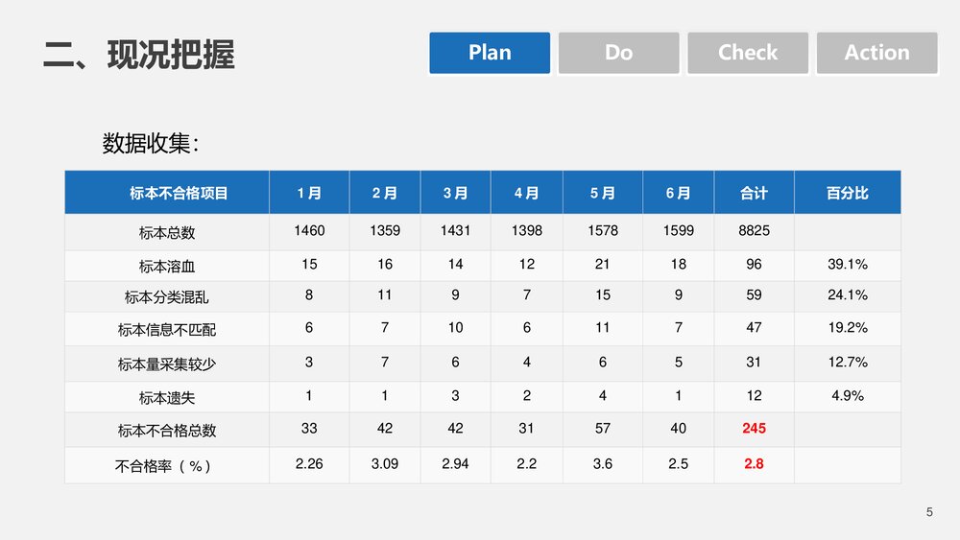Select the 合计 column header

pos(754,193)
